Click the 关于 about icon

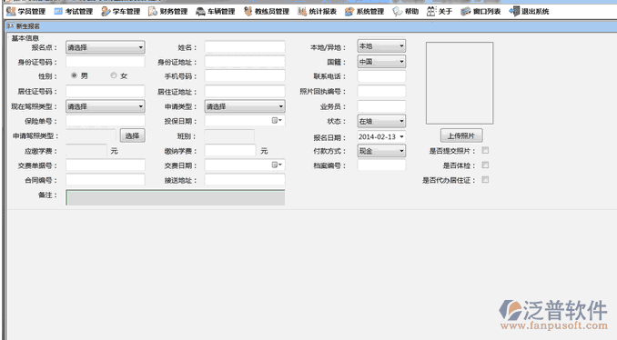pos(431,12)
